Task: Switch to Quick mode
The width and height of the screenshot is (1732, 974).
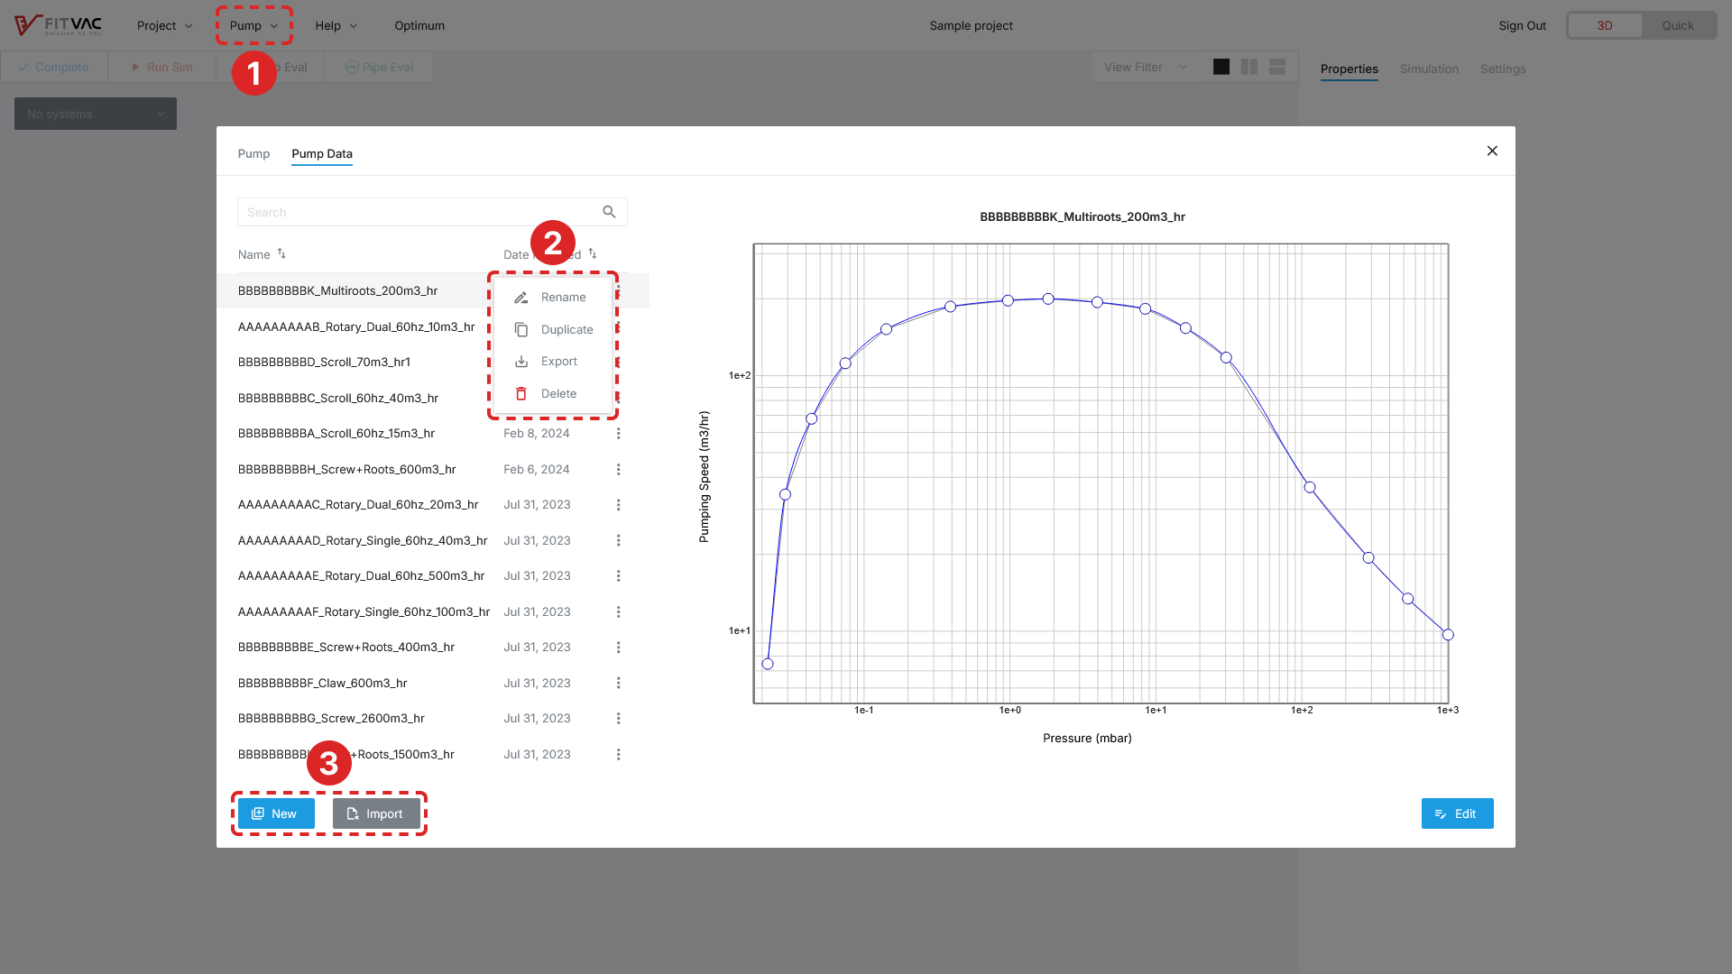Action: [1678, 26]
